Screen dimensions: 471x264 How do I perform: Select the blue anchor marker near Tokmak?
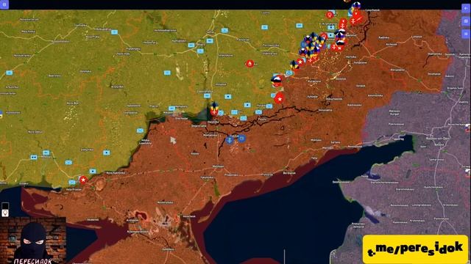230,140
